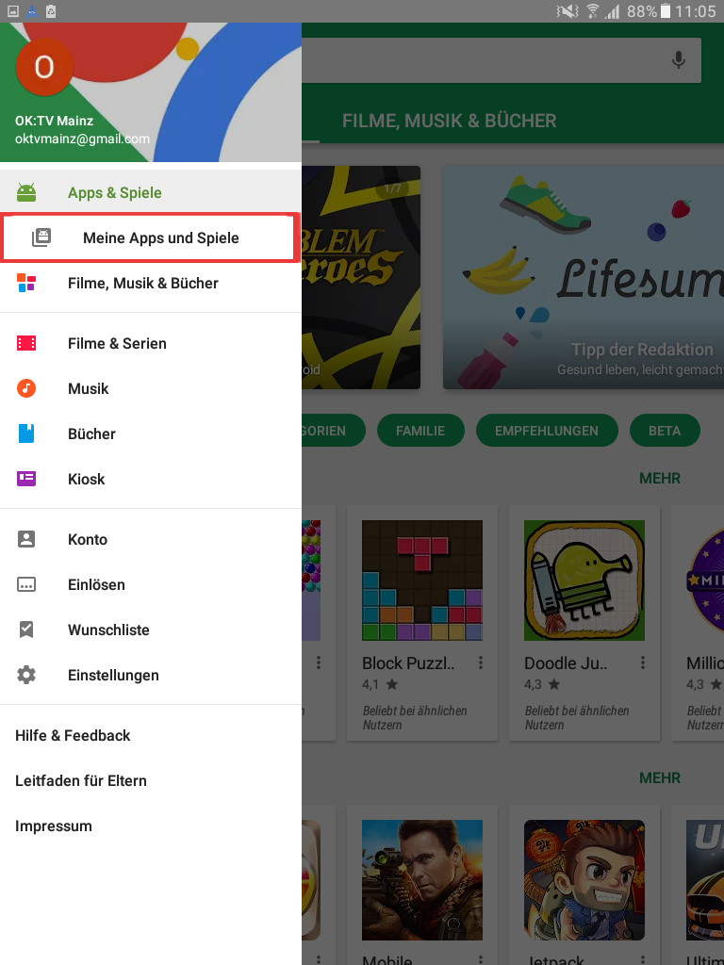Click the colored tiles icon for Filme, Musik & Bücher
Viewport: 724px width, 965px height.
[25, 283]
